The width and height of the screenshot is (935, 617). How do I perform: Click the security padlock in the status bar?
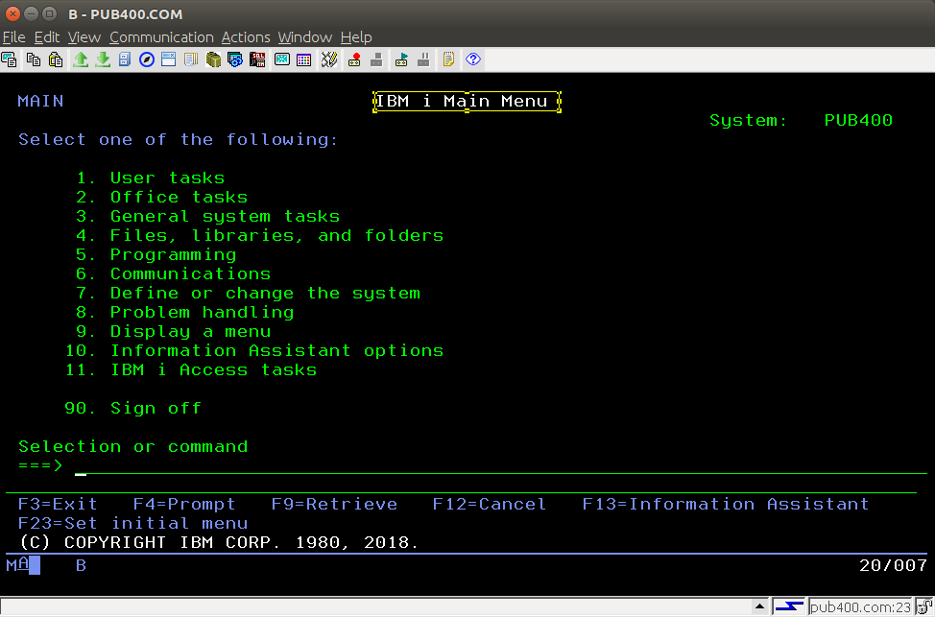pyautogui.click(x=923, y=606)
